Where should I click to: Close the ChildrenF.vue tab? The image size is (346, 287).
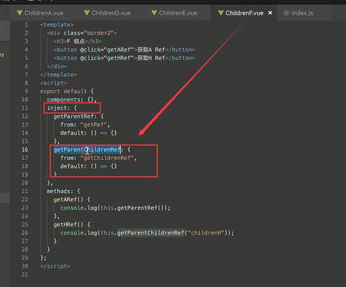click(x=270, y=13)
